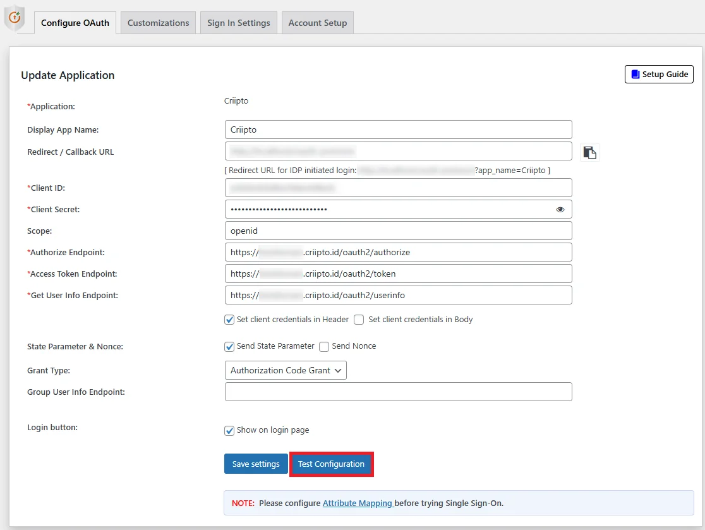Click the red NOTE: text
The width and height of the screenshot is (705, 530).
click(x=243, y=503)
